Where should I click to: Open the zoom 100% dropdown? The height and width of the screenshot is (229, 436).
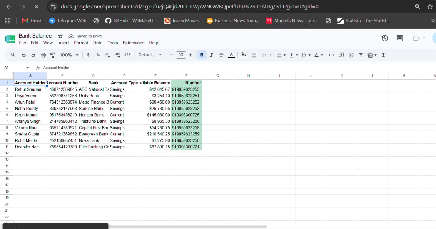(69, 55)
